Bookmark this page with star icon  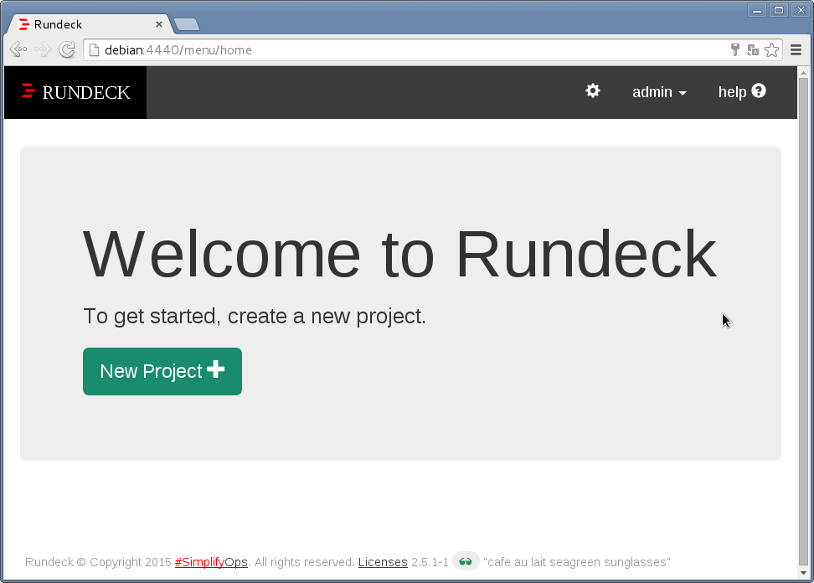(x=772, y=49)
